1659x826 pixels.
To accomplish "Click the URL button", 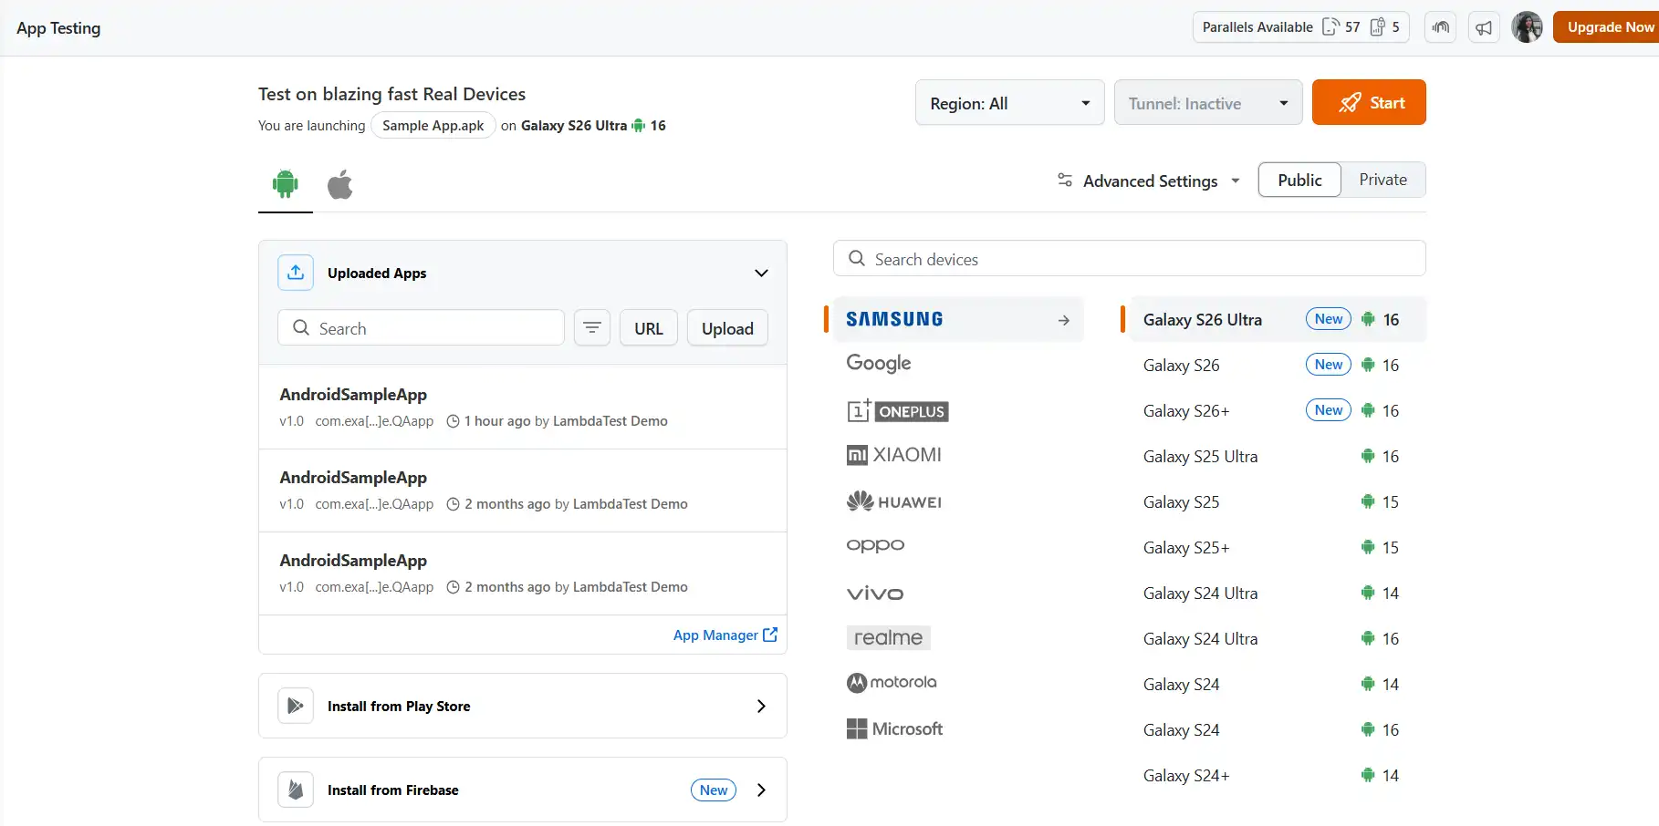I will tap(649, 328).
